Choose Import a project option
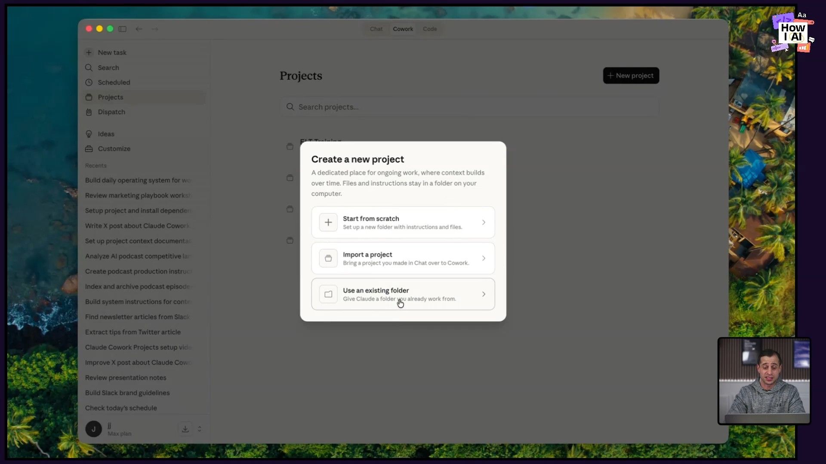The image size is (826, 464). point(403,258)
